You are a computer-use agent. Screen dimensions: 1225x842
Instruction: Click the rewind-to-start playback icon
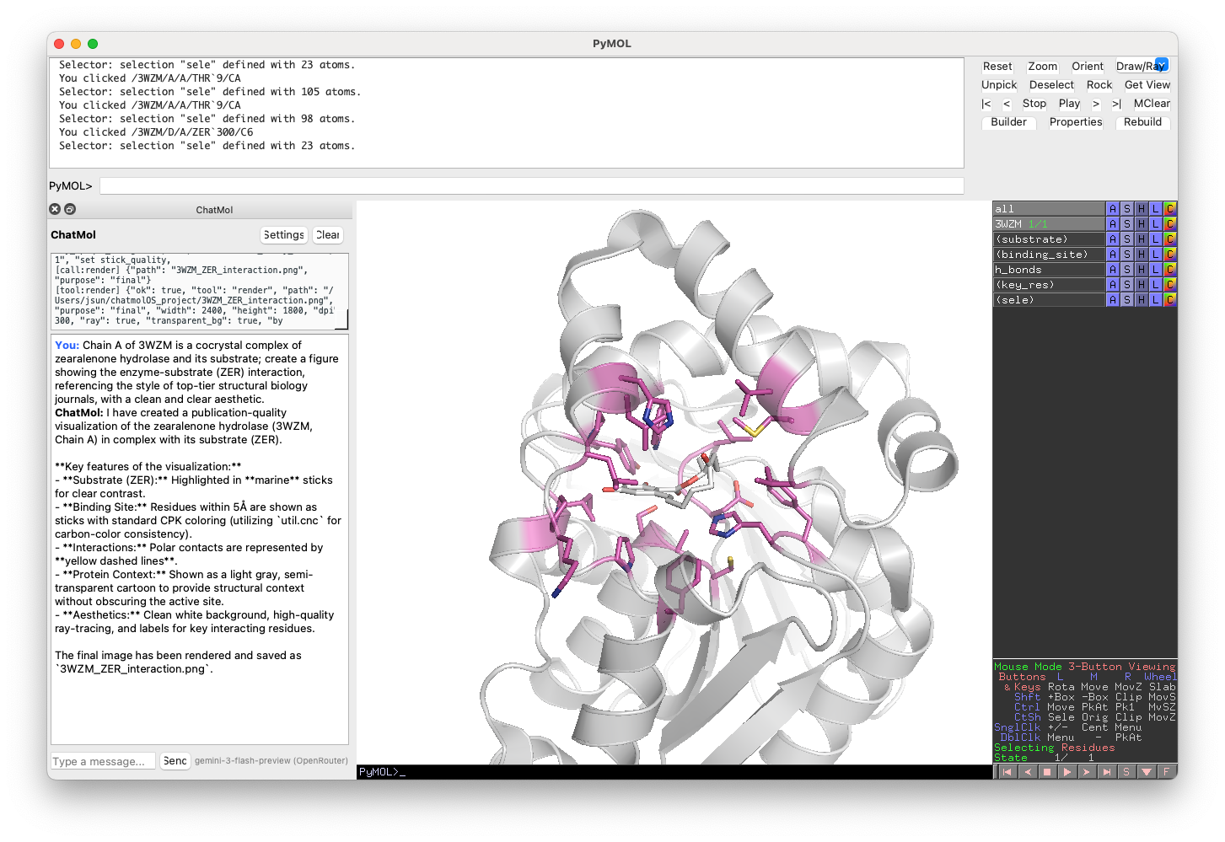[x=1007, y=771]
